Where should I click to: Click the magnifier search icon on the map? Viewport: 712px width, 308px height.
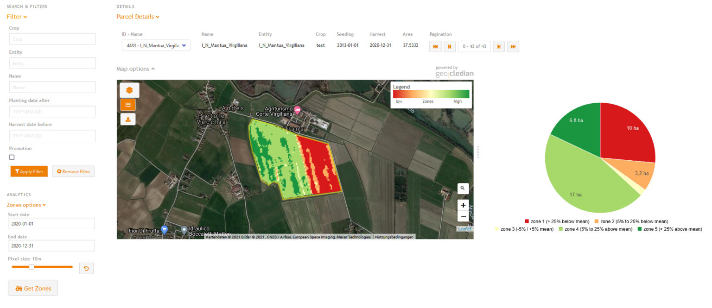click(x=463, y=189)
